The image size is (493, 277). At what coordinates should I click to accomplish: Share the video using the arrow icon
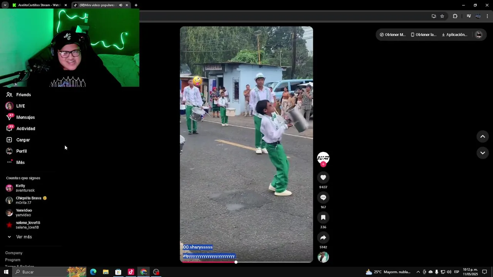[323, 237]
